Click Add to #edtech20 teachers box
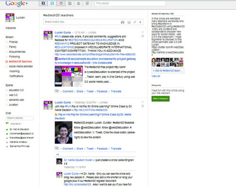Screen dimensions: 236x187 click(x=168, y=71)
